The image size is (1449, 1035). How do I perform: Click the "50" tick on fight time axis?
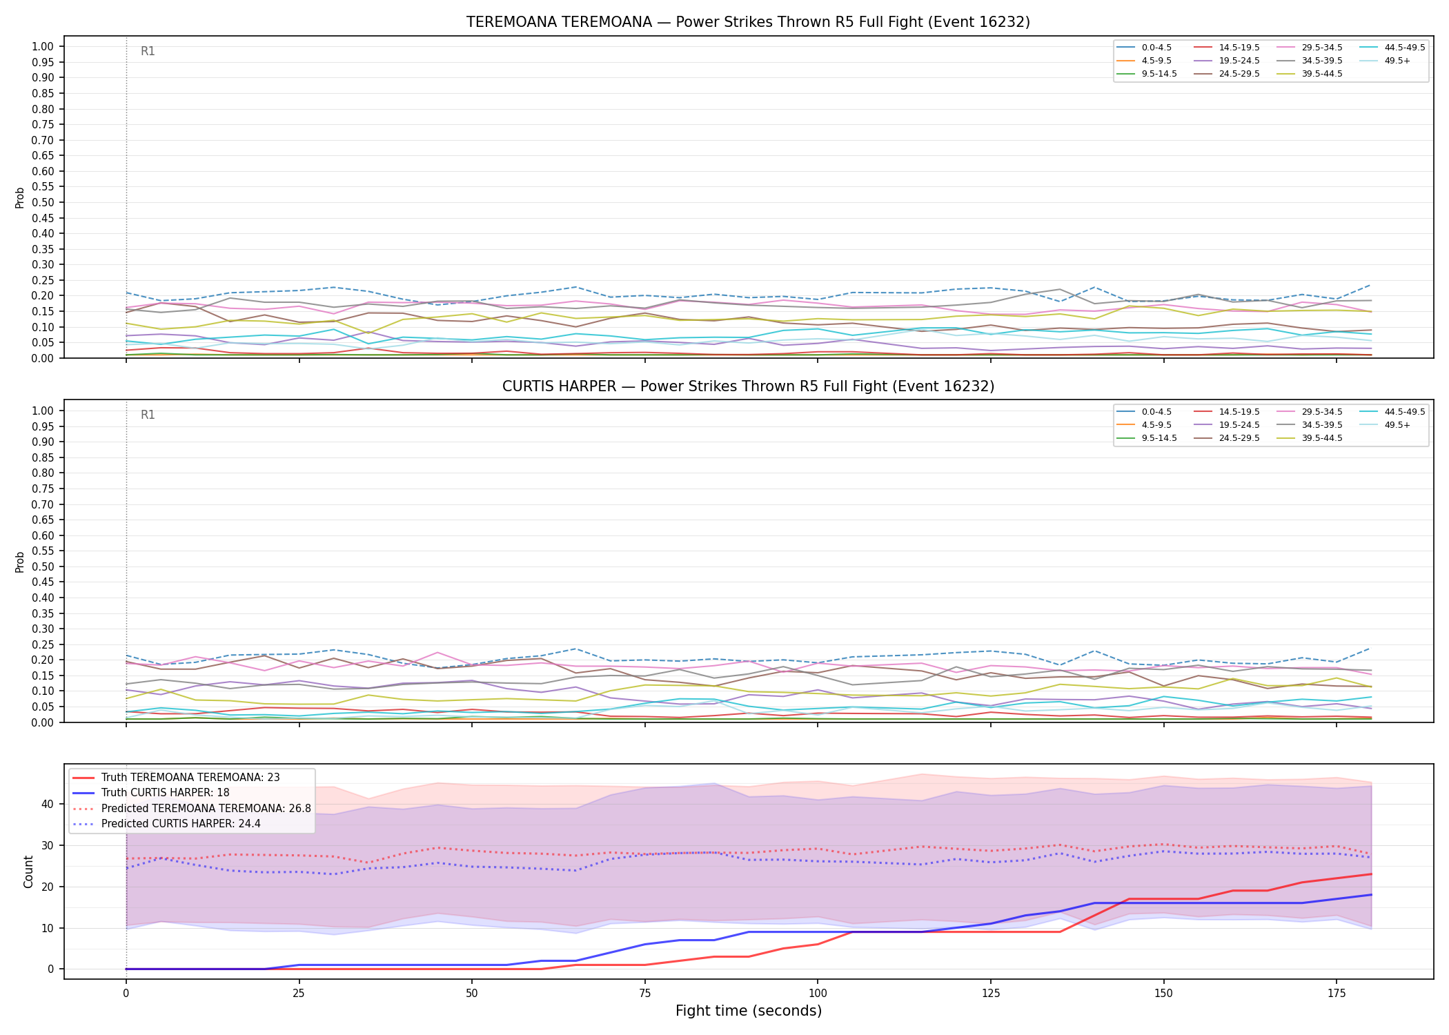pyautogui.click(x=472, y=994)
